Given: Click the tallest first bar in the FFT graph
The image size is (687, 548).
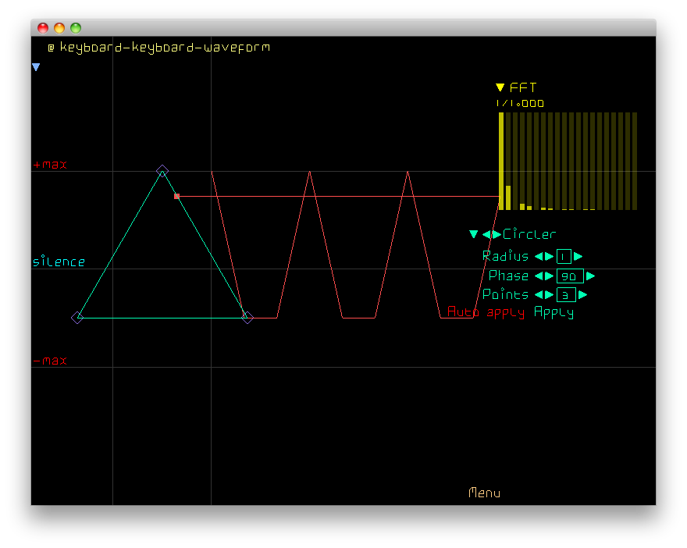Looking at the screenshot, I should pos(501,161).
